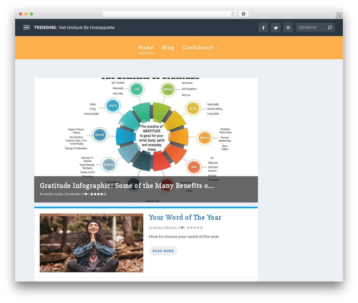The image size is (358, 303).
Task: Click the search magnifier icon
Action: point(330,27)
